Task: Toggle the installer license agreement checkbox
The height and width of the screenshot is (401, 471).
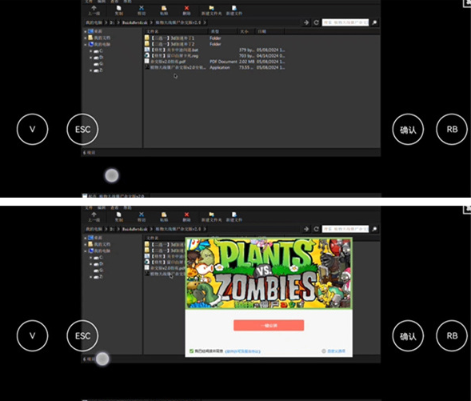Action: point(191,351)
